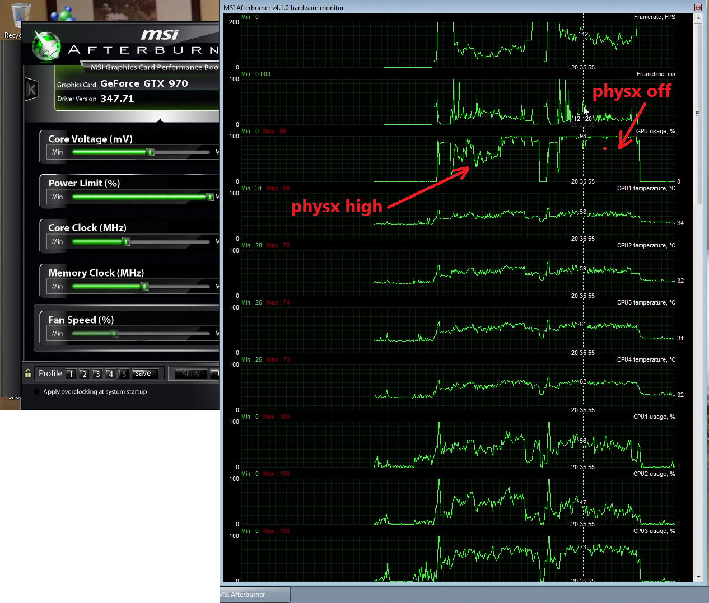Screen dimensions: 709x603
Task: Load overclocking profile slot 1
Action: (x=71, y=373)
